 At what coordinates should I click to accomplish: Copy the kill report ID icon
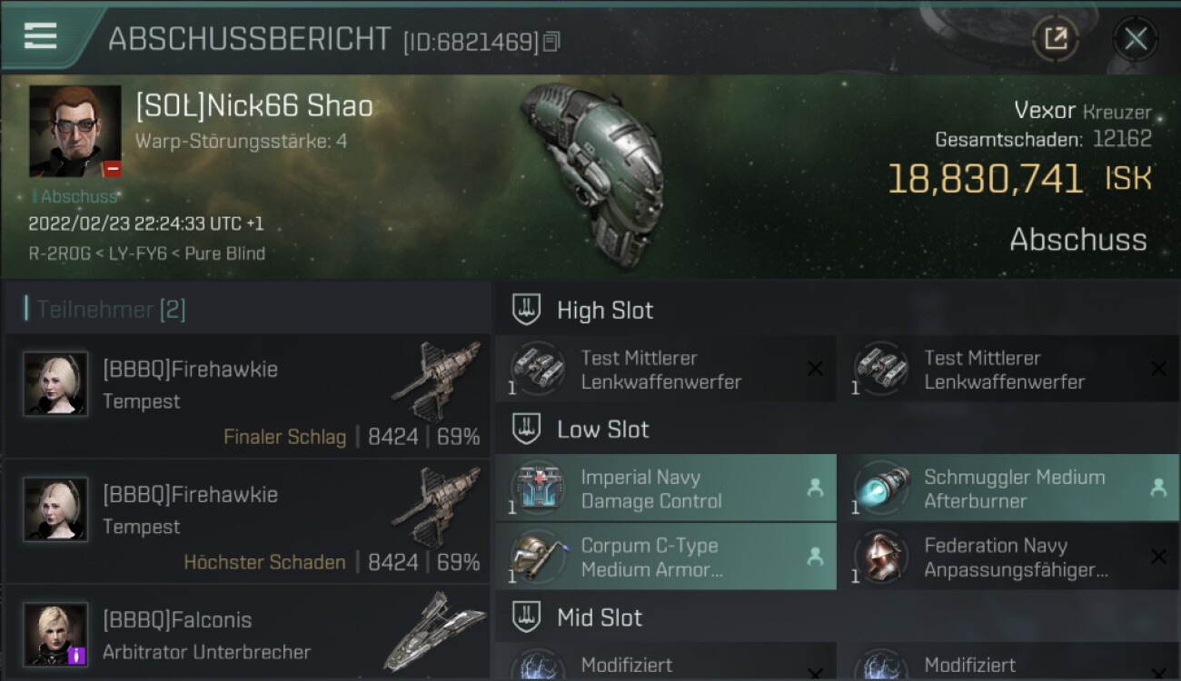552,41
